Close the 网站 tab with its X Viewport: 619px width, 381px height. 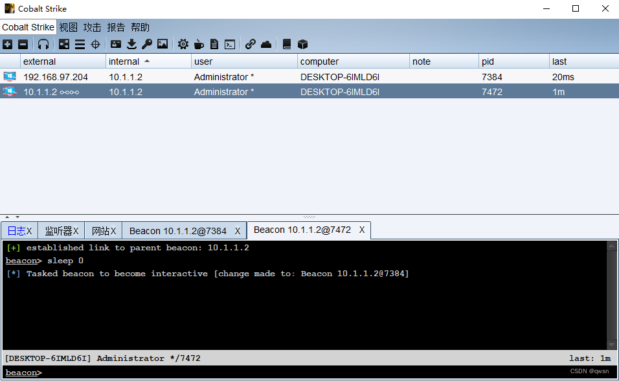[x=113, y=232]
